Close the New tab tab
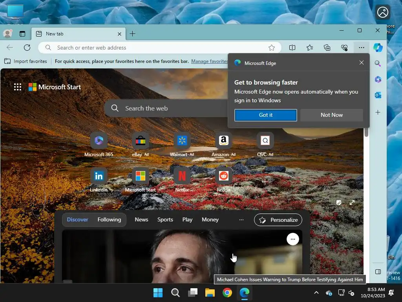402x302 pixels. 119,34
